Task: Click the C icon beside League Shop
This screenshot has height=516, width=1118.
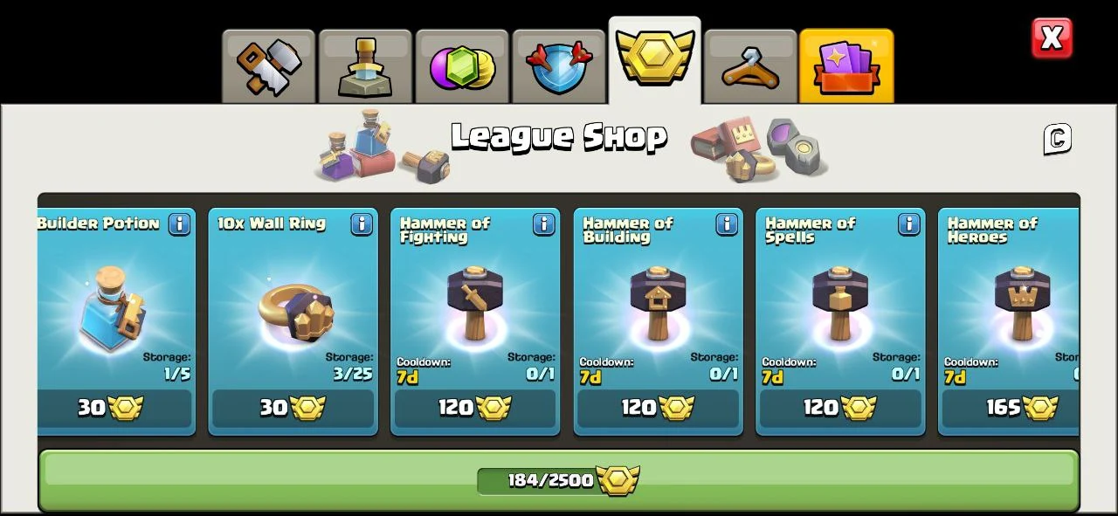Action: (1057, 139)
